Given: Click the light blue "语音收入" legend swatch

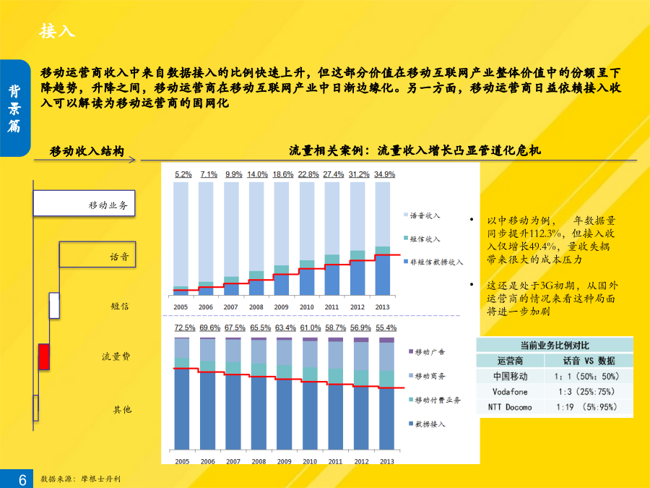Looking at the screenshot, I should [406, 215].
